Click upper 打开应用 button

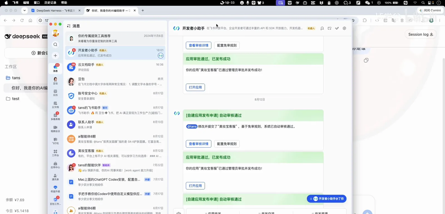click(195, 87)
